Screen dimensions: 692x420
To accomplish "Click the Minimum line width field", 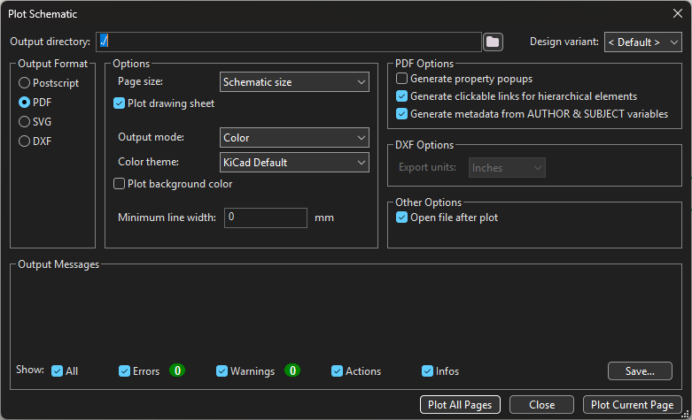I will [266, 218].
